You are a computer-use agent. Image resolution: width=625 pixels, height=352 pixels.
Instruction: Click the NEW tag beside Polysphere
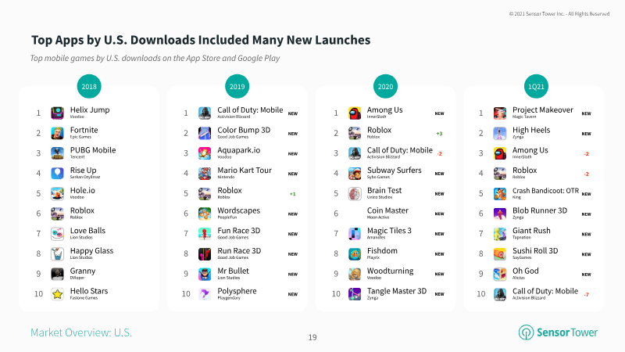tap(293, 295)
